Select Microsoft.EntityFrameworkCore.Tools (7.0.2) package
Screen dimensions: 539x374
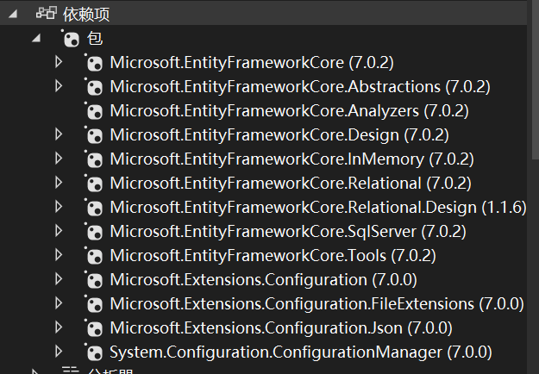click(273, 256)
